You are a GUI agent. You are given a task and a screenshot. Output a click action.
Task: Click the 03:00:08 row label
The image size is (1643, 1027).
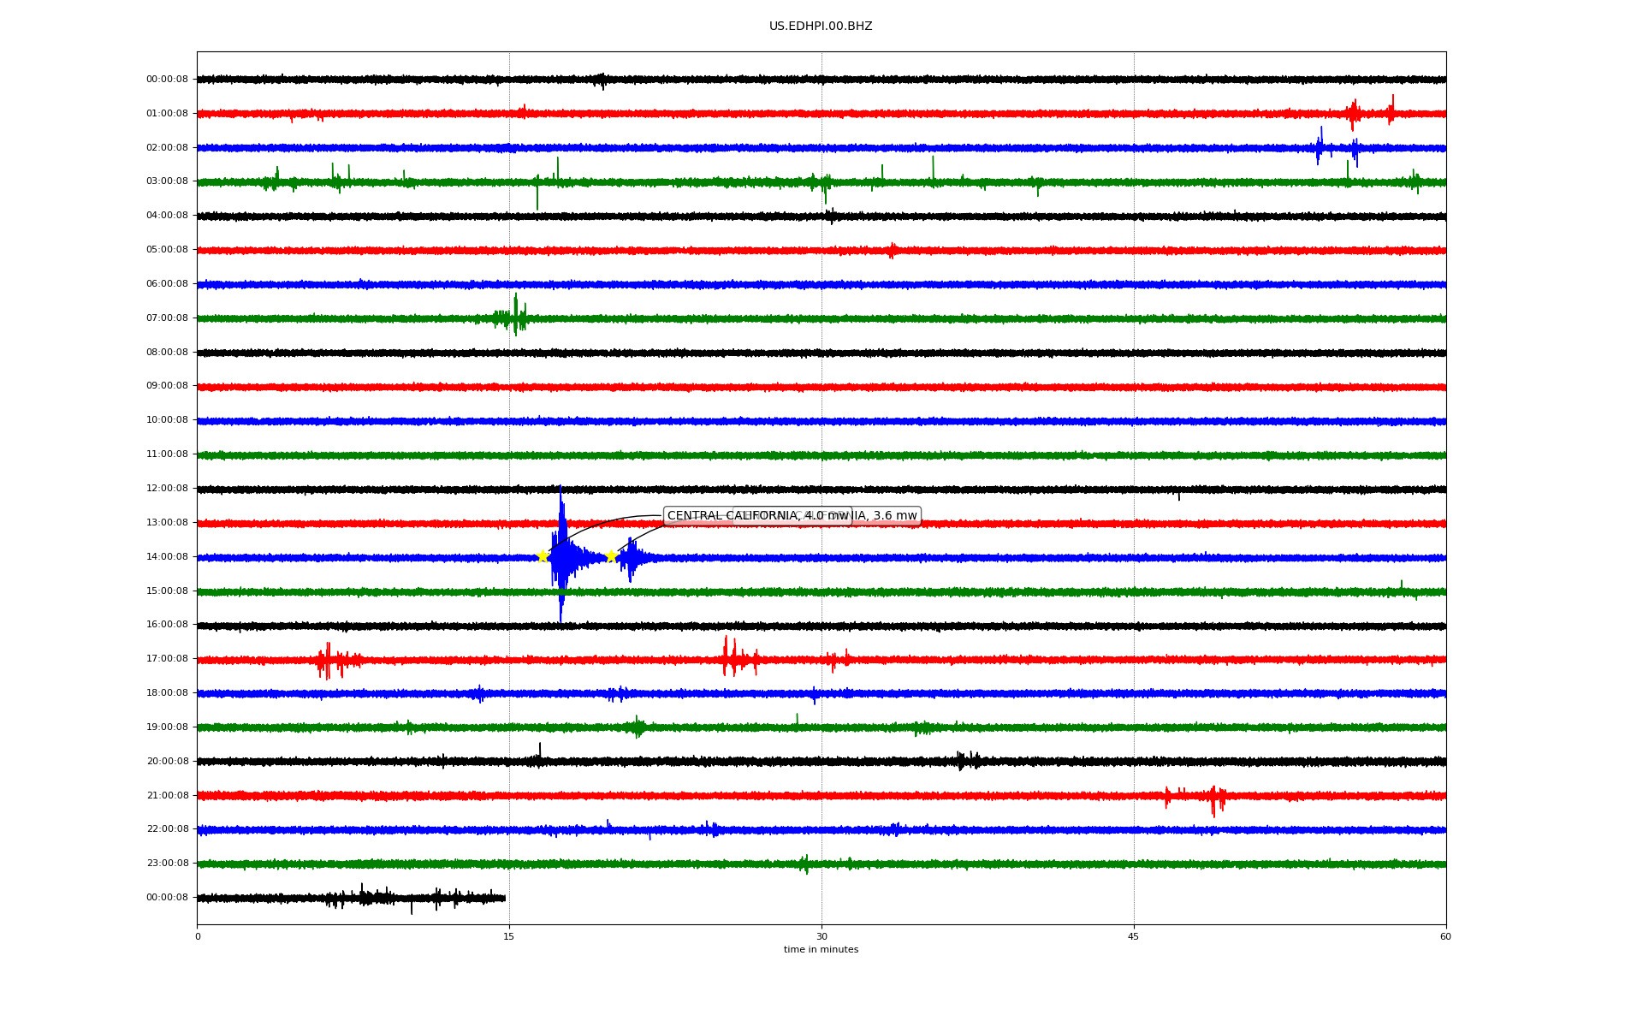(167, 181)
